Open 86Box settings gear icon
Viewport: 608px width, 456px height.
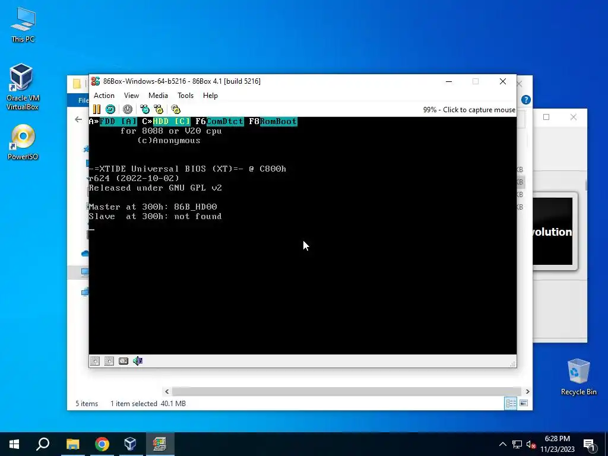pyautogui.click(x=176, y=109)
